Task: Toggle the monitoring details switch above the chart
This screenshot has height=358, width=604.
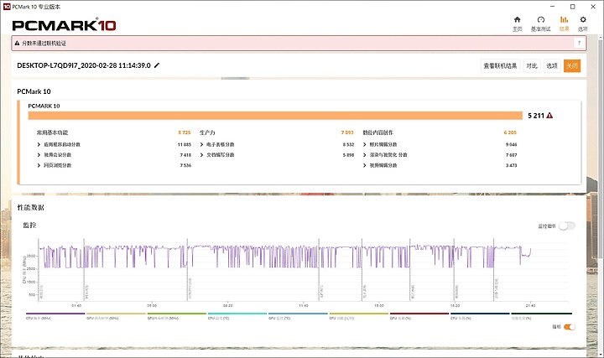Action: [x=567, y=226]
